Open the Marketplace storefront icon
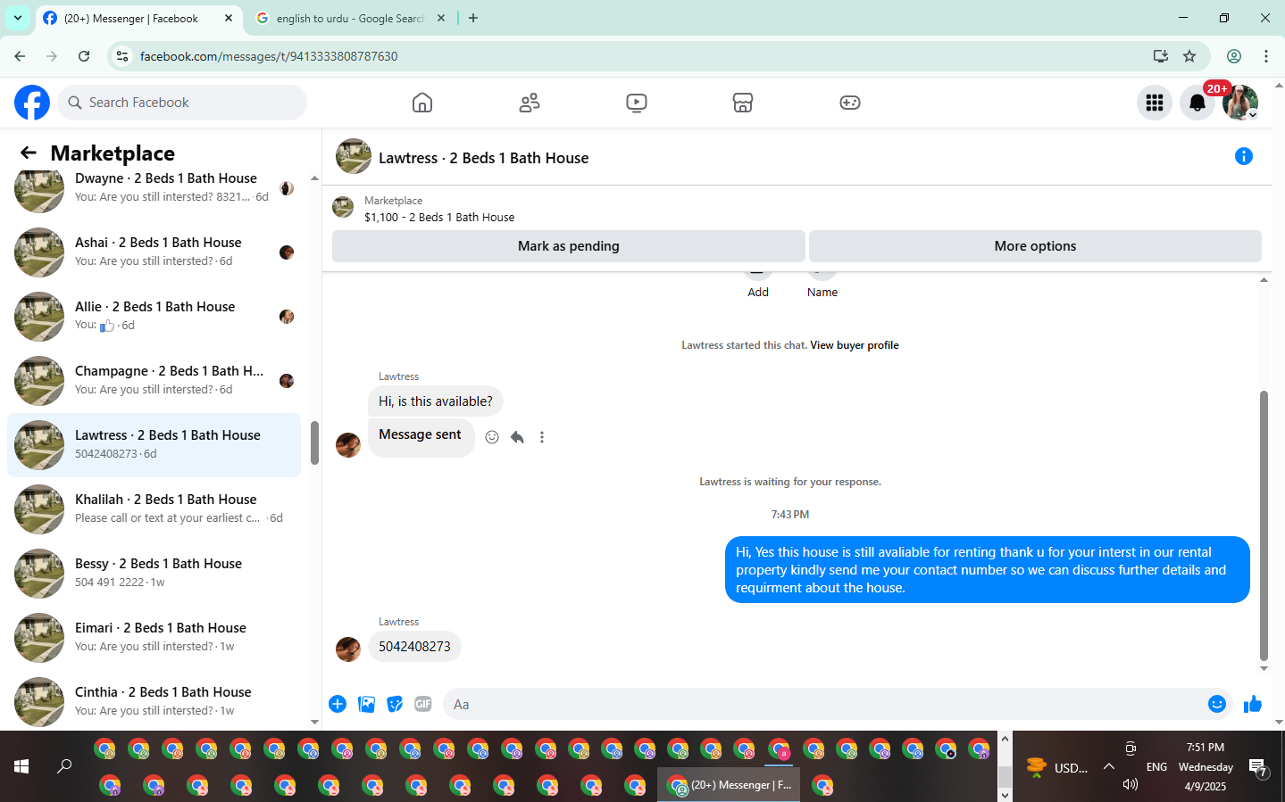1285x802 pixels. pyautogui.click(x=743, y=103)
